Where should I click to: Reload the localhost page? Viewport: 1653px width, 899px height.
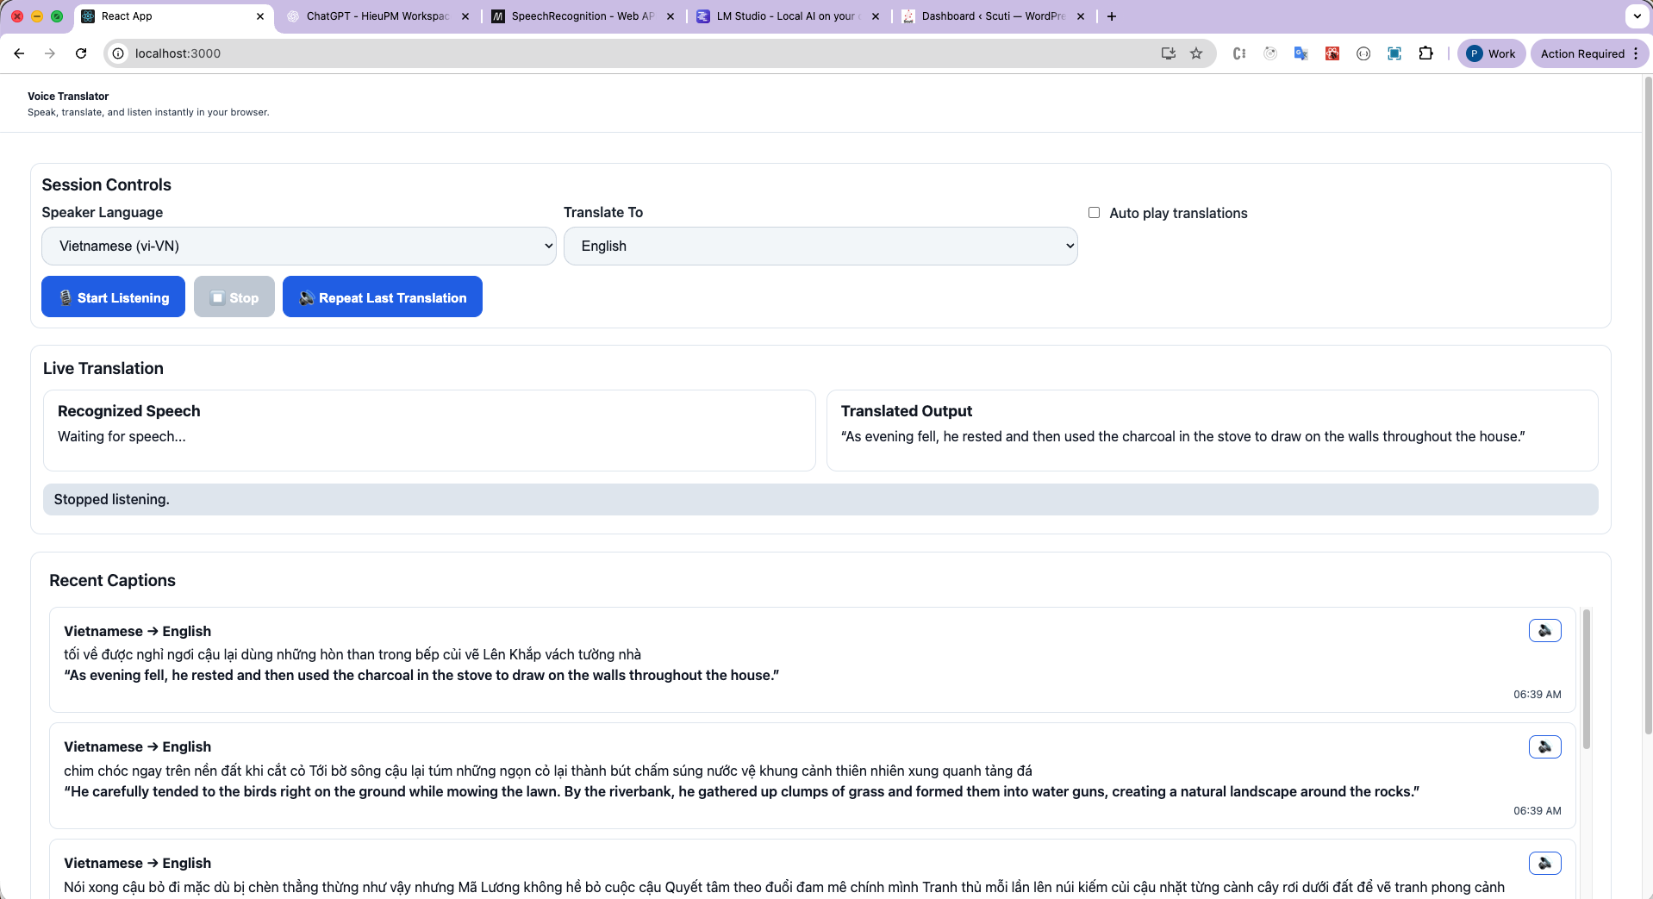click(81, 53)
